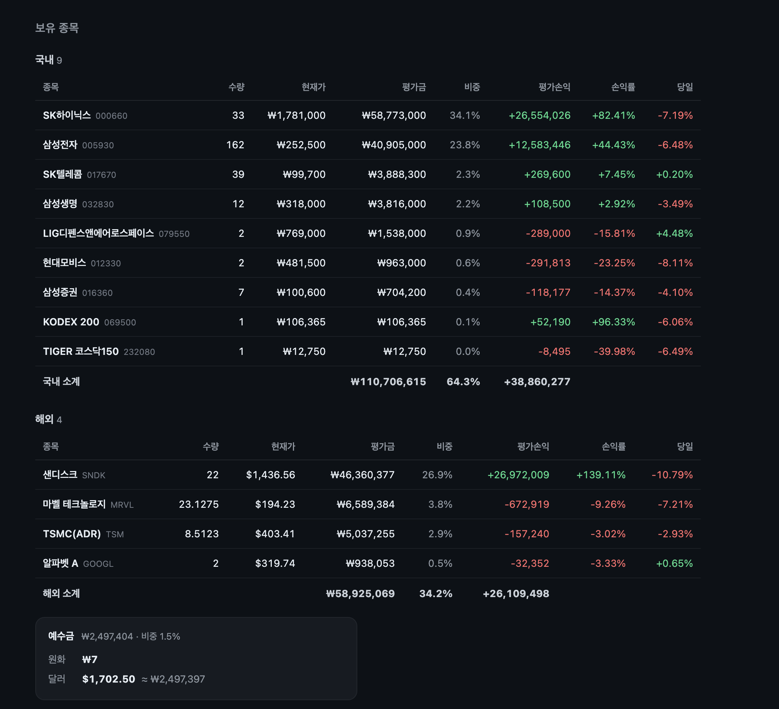Select the 삼성전자 holding
Screen dimensions: 779x709
pyautogui.click(x=368, y=145)
